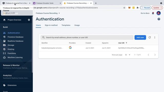Open Machine Learning in sidebar
This screenshot has height=92, width=164.
pyautogui.click(x=15, y=57)
